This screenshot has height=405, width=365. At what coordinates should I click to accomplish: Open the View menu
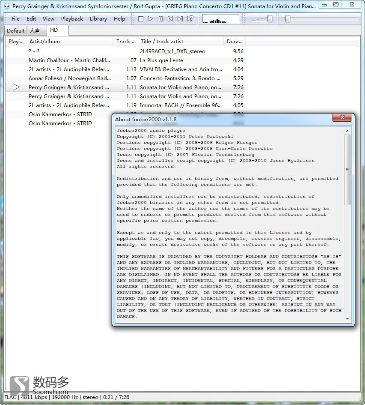pyautogui.click(x=48, y=19)
